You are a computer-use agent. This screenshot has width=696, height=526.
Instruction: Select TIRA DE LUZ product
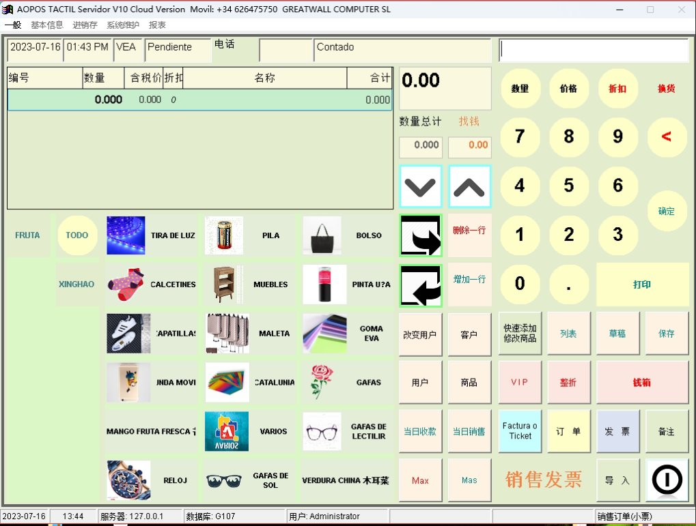pos(151,236)
